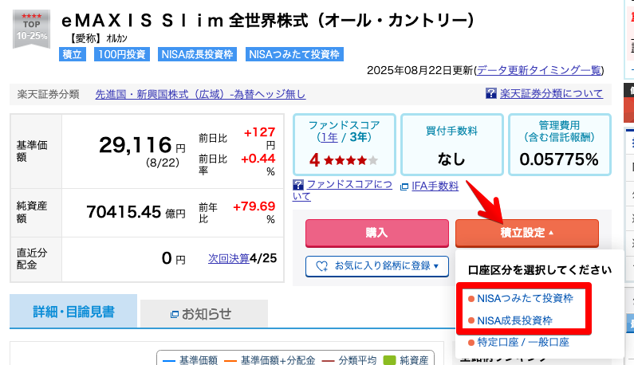Switch to the お知らせ tab
Image resolution: width=634 pixels, height=365 pixels.
click(204, 314)
